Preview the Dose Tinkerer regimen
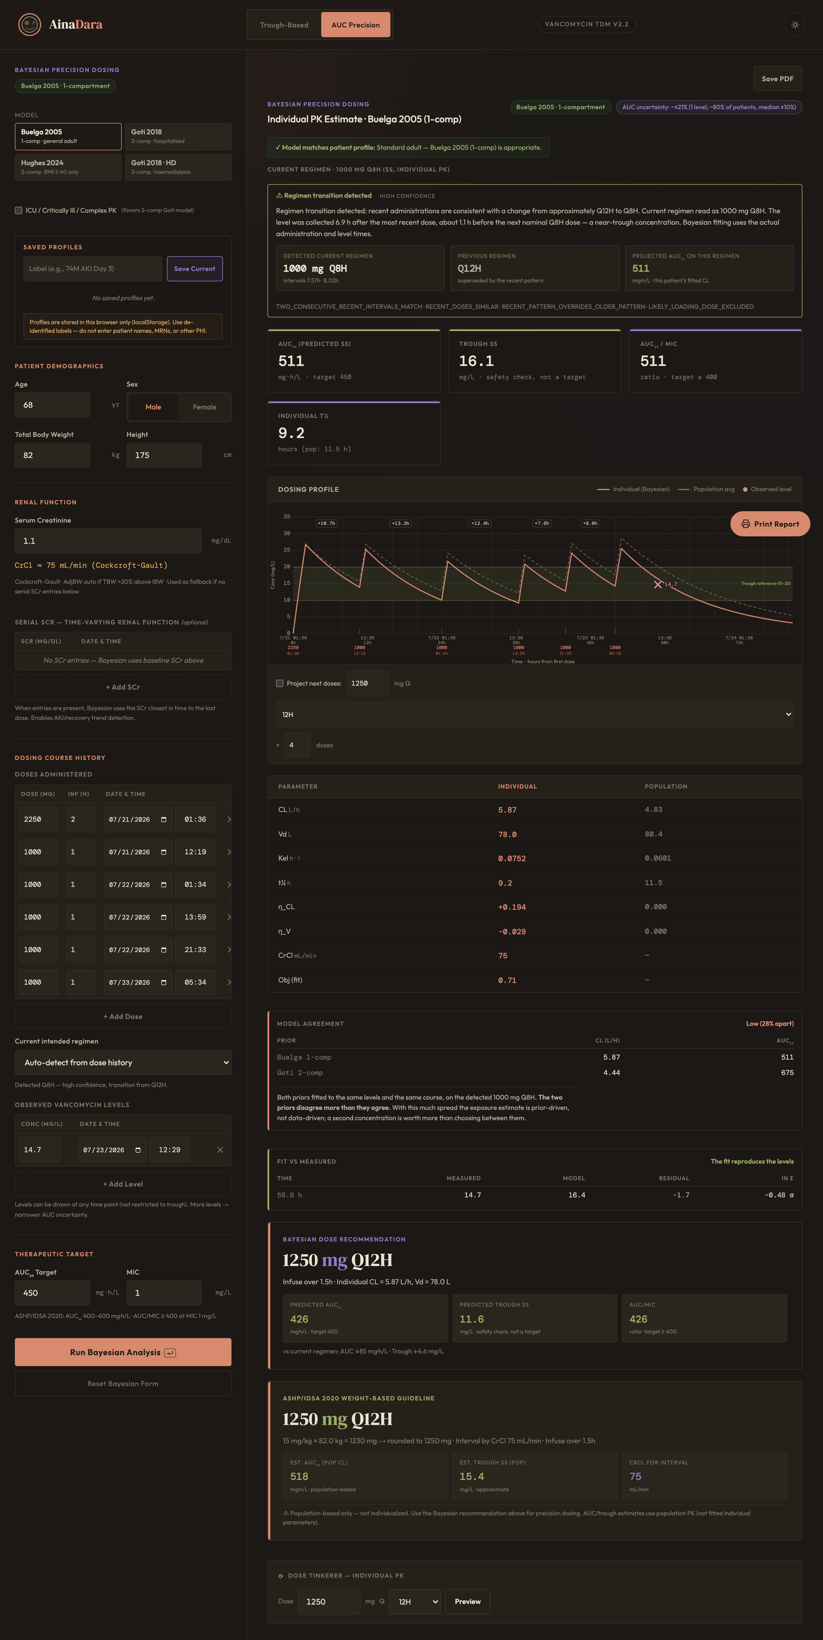This screenshot has height=1640, width=823. 468,1601
